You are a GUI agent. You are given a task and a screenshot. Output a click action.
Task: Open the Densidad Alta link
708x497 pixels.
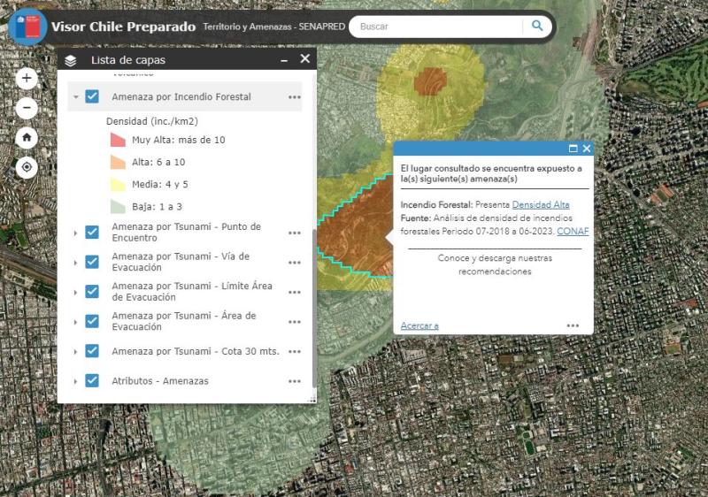(540, 204)
